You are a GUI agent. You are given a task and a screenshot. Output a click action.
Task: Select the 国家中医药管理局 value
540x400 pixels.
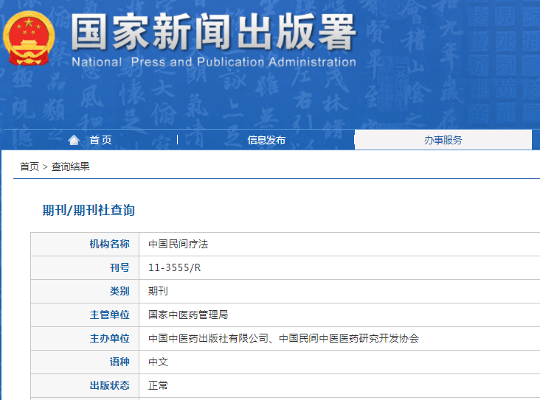(188, 315)
